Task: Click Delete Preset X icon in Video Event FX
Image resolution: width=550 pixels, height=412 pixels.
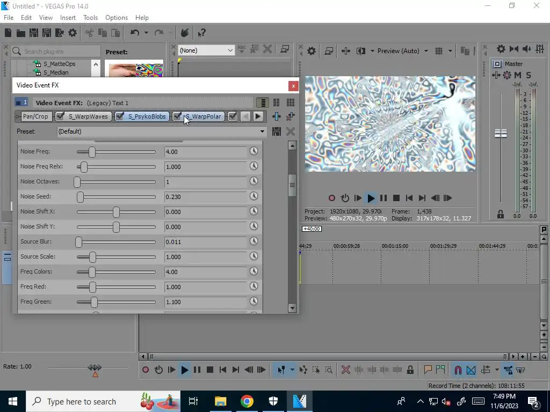Action: coord(291,132)
